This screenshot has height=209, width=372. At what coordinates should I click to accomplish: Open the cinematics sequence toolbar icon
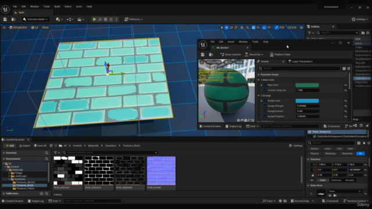pos(80,19)
